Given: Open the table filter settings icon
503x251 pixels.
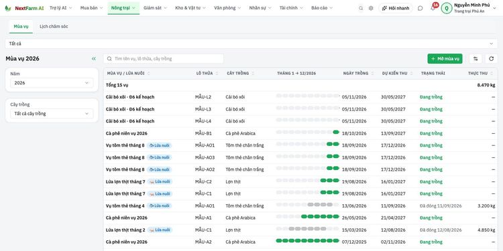Looking at the screenshot, I should [x=476, y=59].
